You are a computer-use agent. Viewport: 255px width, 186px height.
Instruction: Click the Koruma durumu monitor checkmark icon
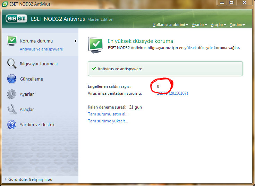coord(12,41)
